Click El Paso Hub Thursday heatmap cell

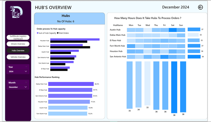pos(156,41)
